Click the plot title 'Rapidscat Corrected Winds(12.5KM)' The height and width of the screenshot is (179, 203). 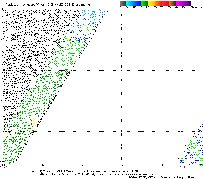pos(32,5)
